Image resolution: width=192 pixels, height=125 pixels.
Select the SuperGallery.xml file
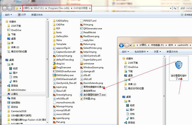click(91, 60)
